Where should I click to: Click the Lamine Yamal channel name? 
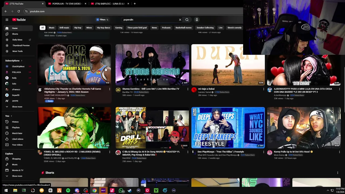point(205,92)
